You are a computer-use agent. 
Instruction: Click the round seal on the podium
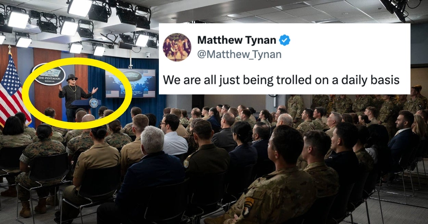(93, 102)
